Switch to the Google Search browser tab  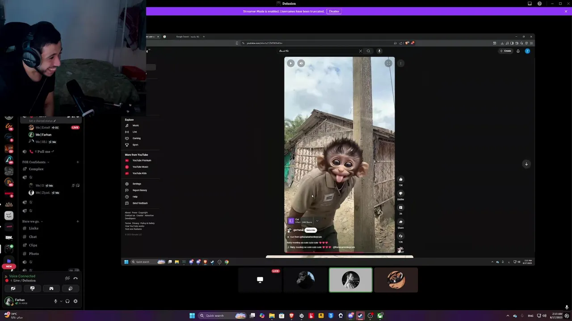tap(186, 37)
